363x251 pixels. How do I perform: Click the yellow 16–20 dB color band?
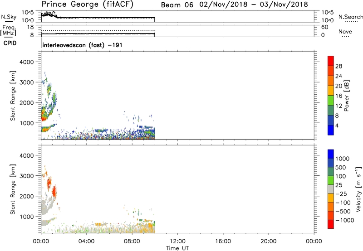pos(331,91)
